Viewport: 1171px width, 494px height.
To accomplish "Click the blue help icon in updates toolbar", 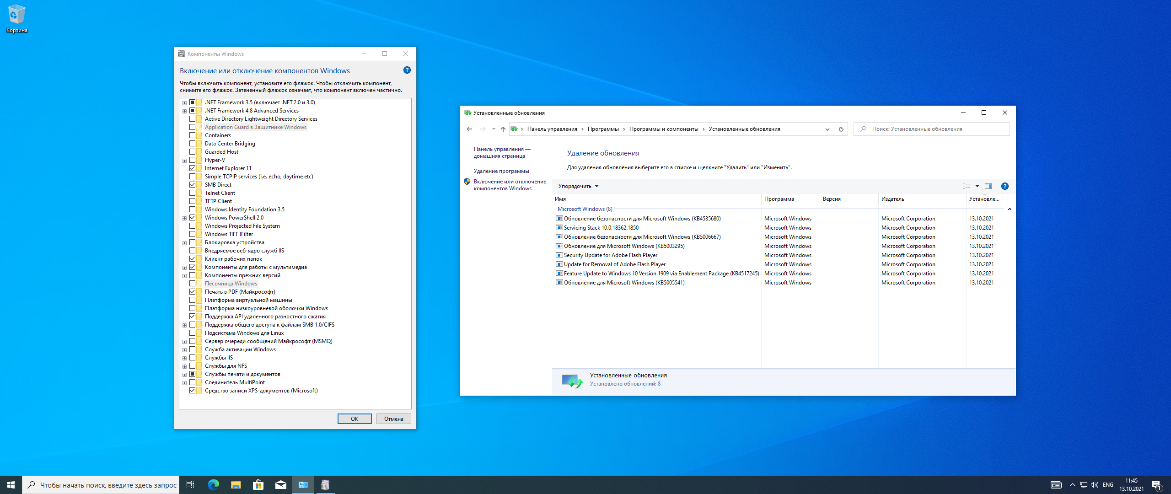I will [x=1004, y=186].
